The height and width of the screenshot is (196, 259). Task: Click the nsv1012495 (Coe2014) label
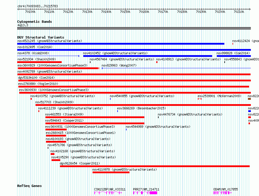35,47
